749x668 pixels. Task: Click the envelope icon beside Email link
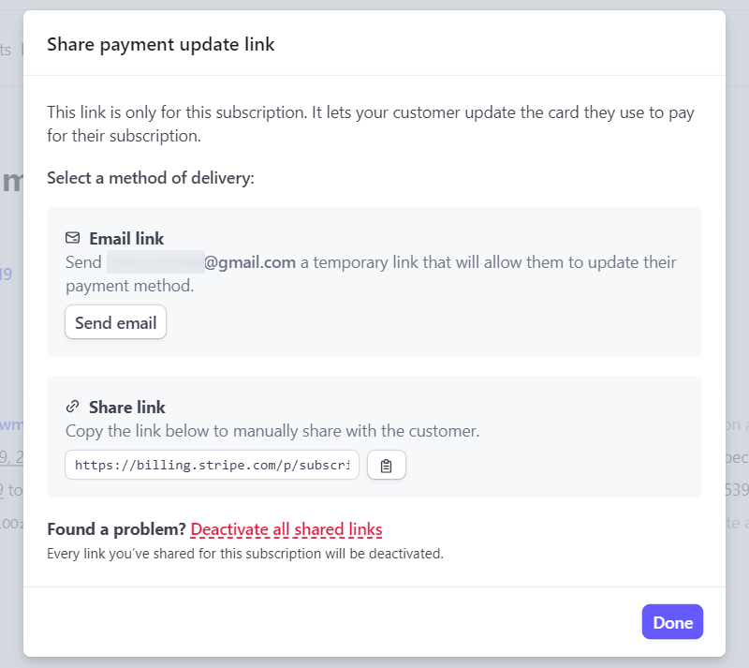tap(73, 238)
